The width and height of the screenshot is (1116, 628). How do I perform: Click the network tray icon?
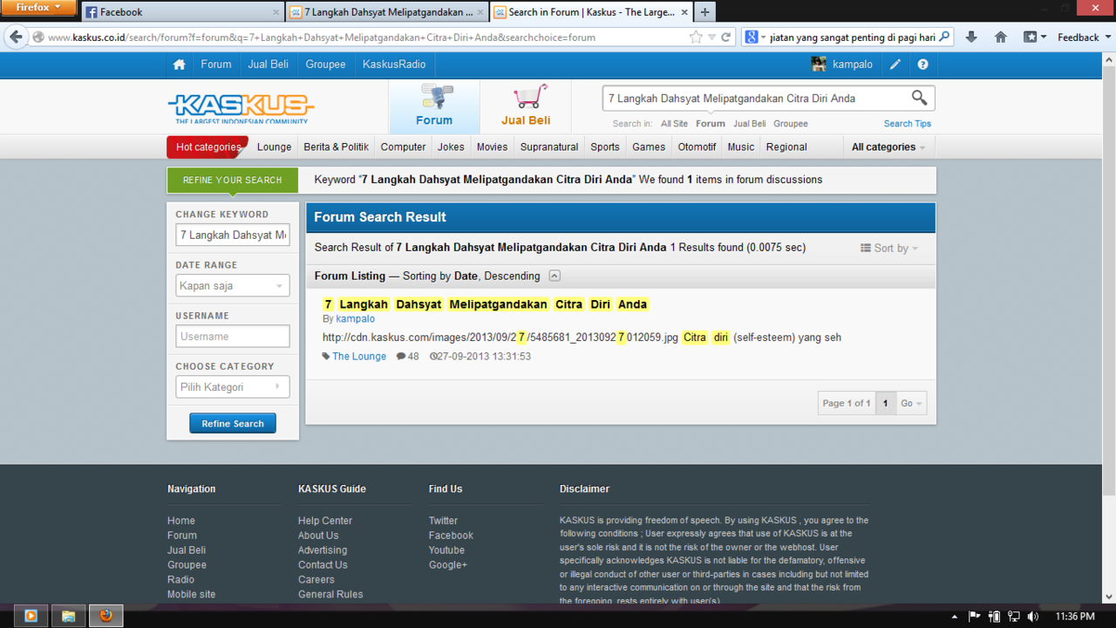click(x=1013, y=617)
